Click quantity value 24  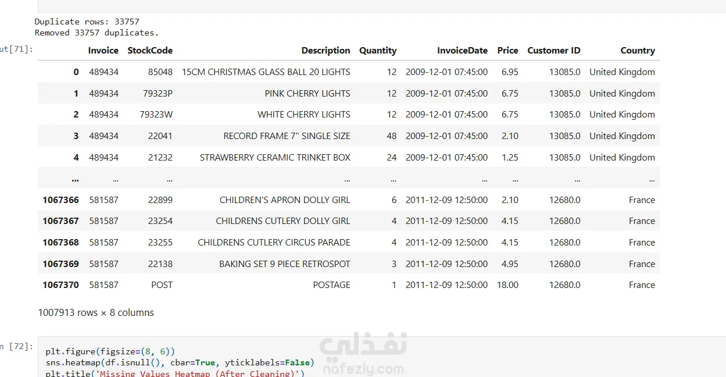(x=392, y=158)
